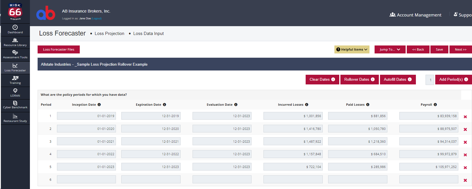Click the Risk 66 logo
The image size is (472, 189).
15,12
